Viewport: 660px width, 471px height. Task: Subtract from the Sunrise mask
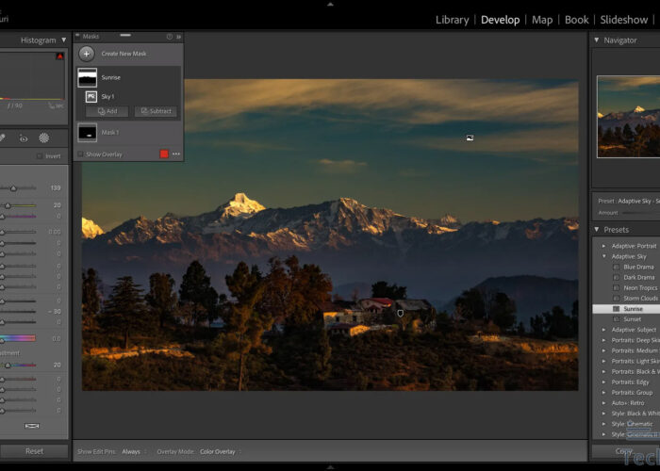coord(156,111)
